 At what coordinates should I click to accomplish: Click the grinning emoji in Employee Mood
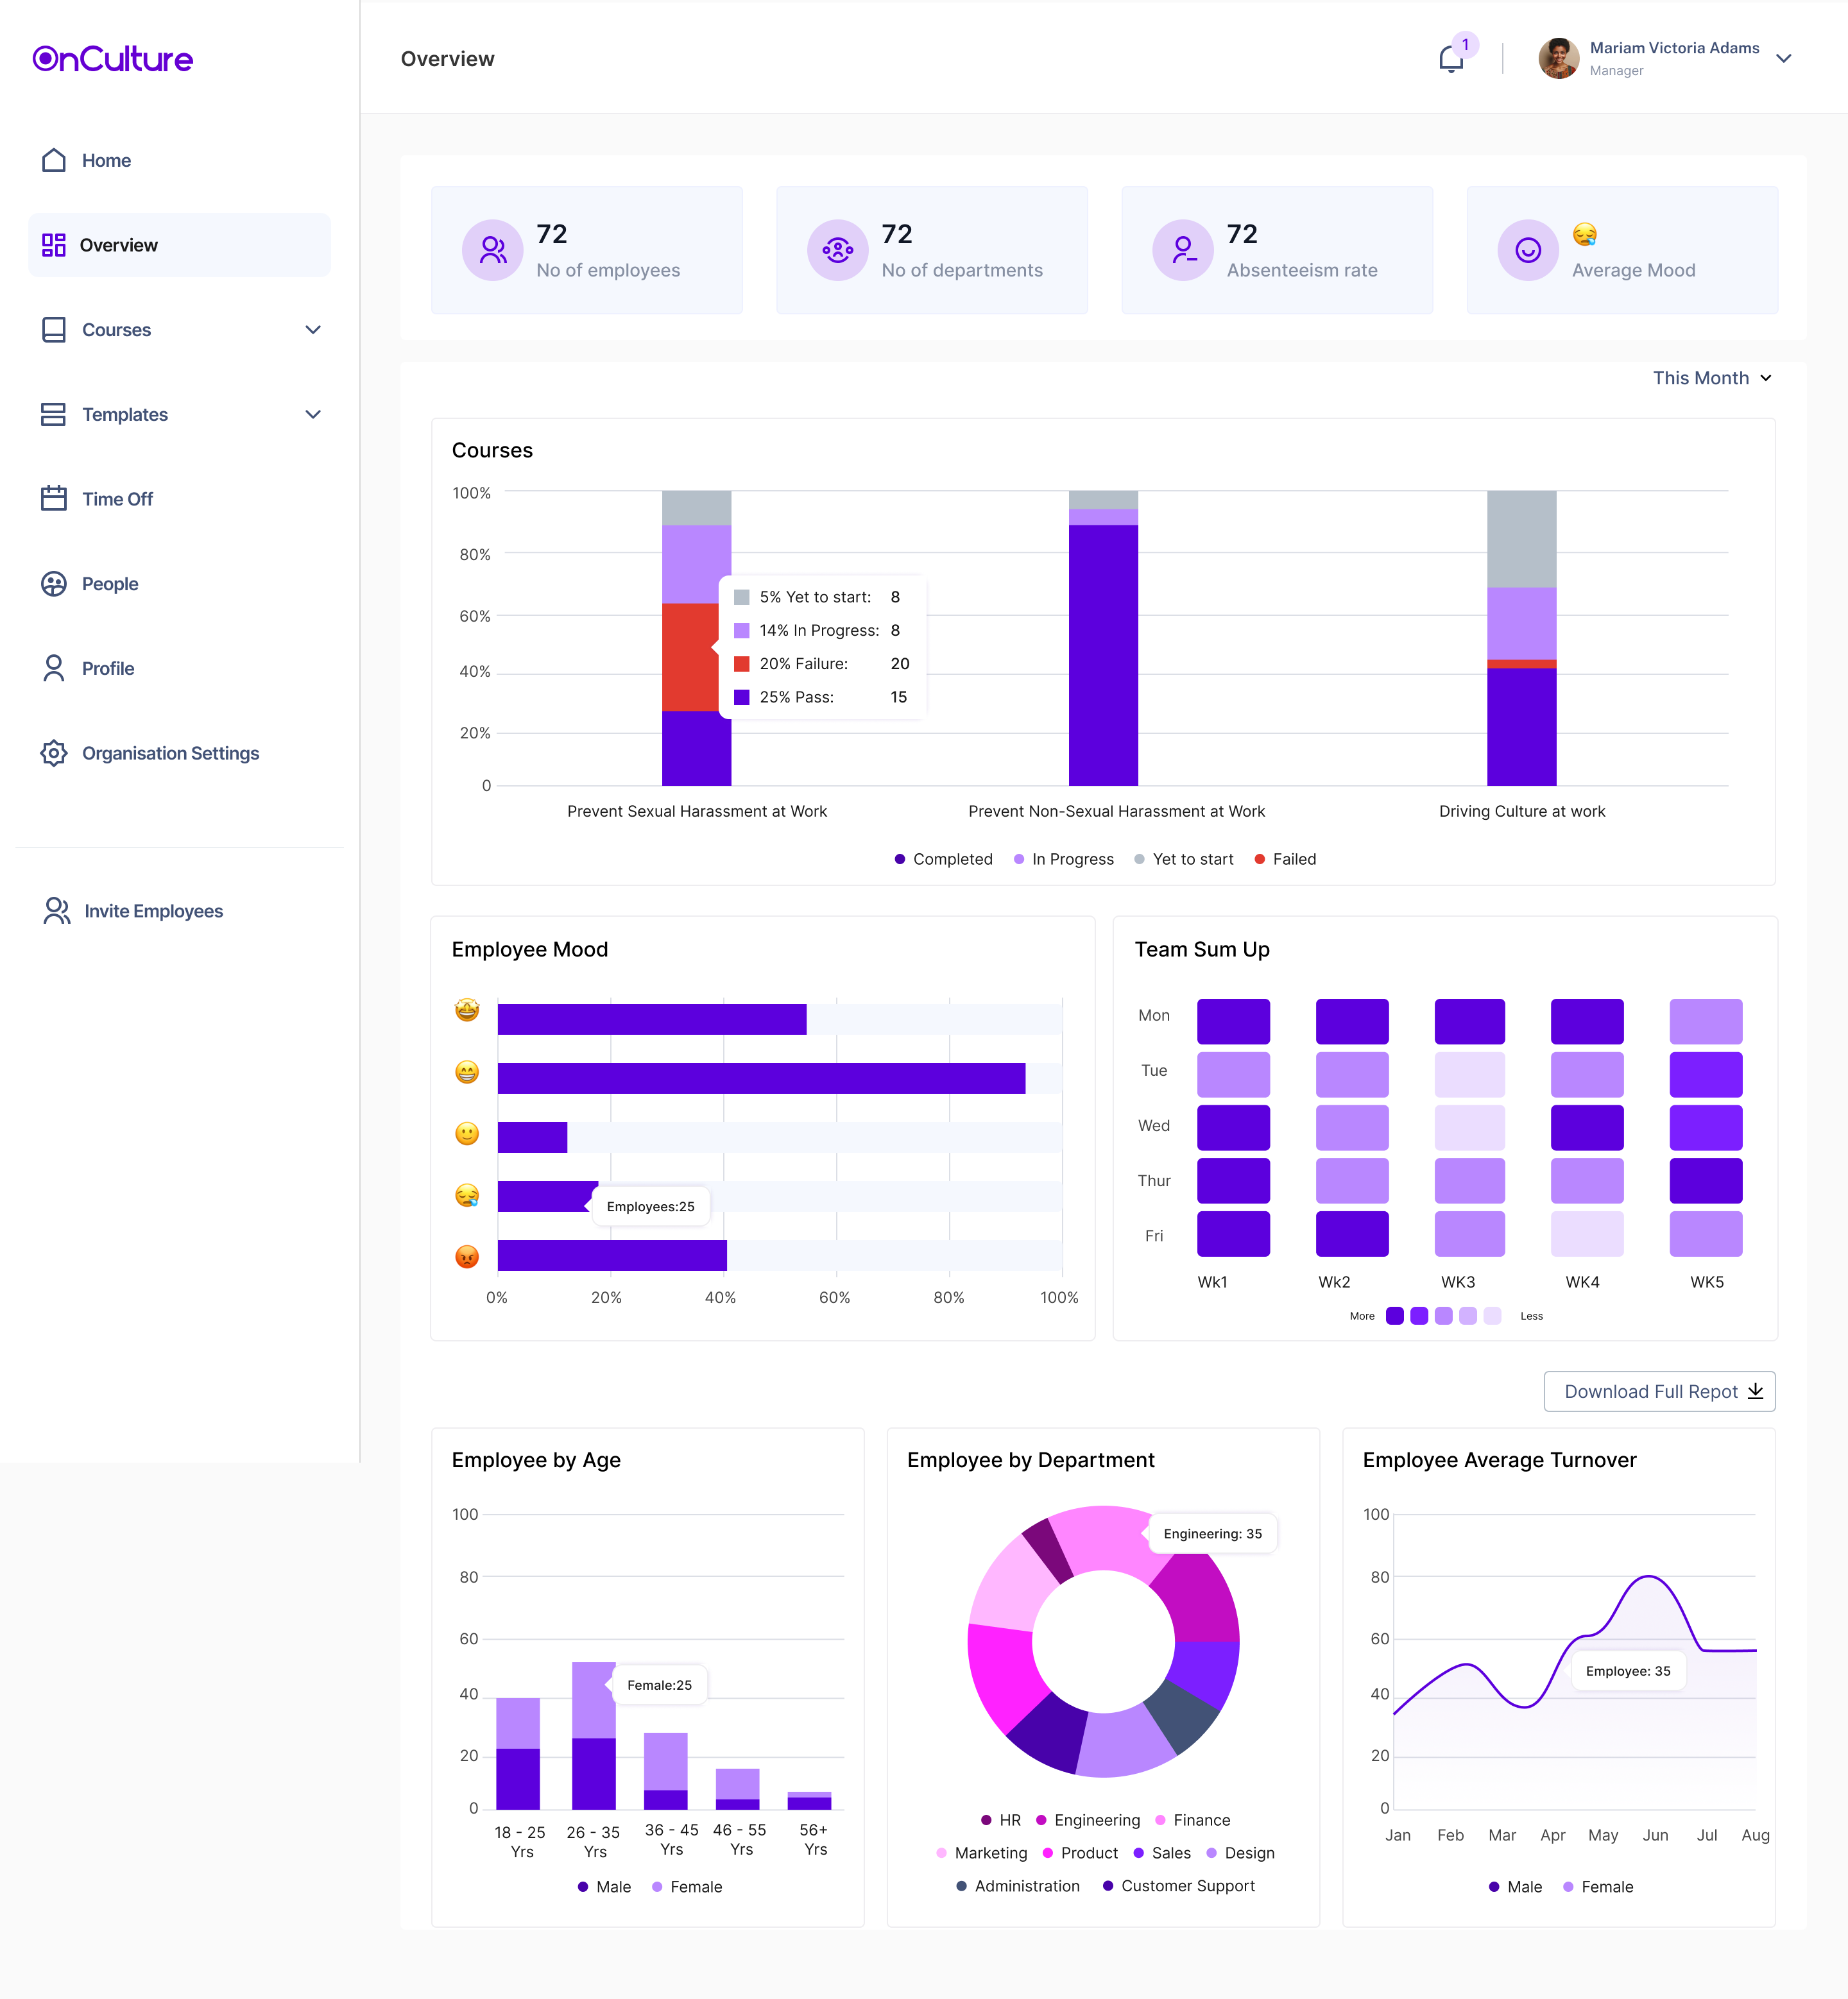[x=467, y=1073]
